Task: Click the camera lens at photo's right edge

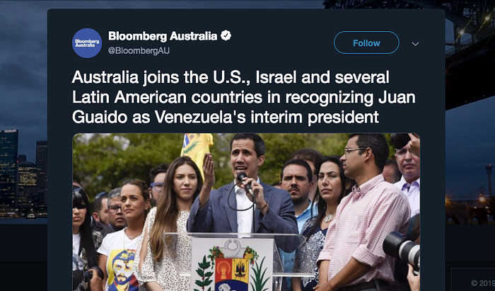Action: click(x=401, y=249)
